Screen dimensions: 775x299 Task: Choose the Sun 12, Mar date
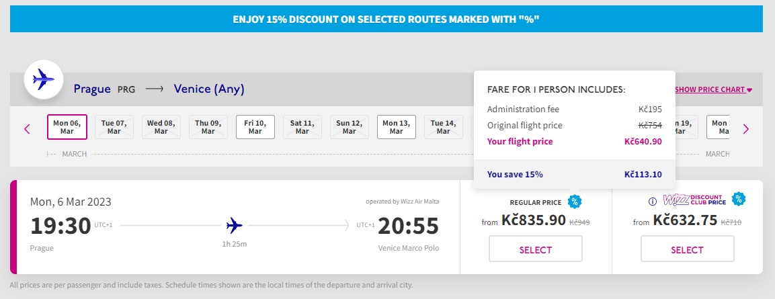[x=350, y=127]
